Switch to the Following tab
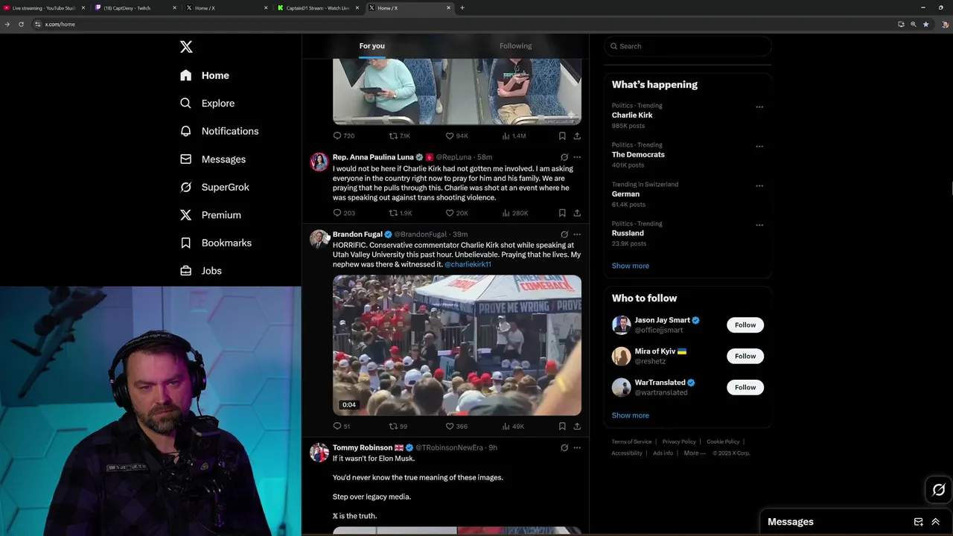 click(x=515, y=46)
